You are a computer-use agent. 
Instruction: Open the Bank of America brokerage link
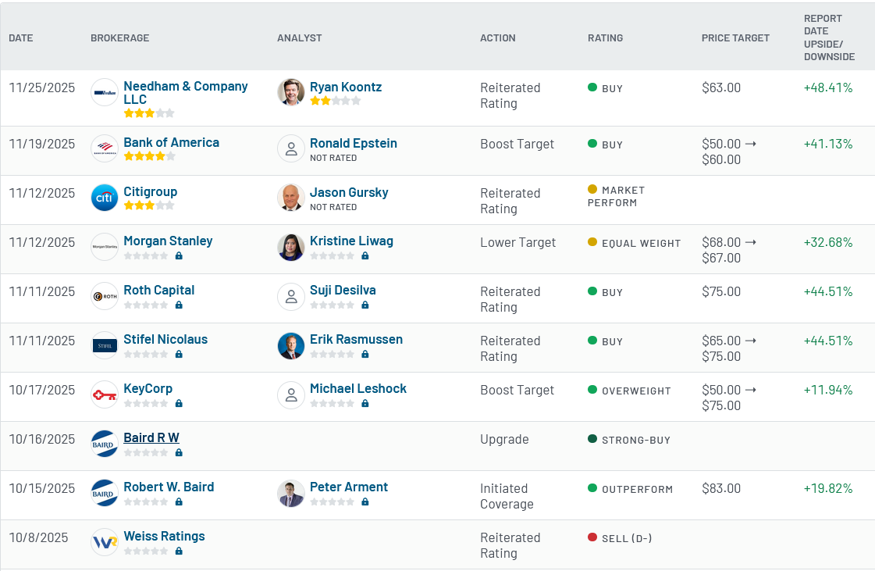(171, 142)
